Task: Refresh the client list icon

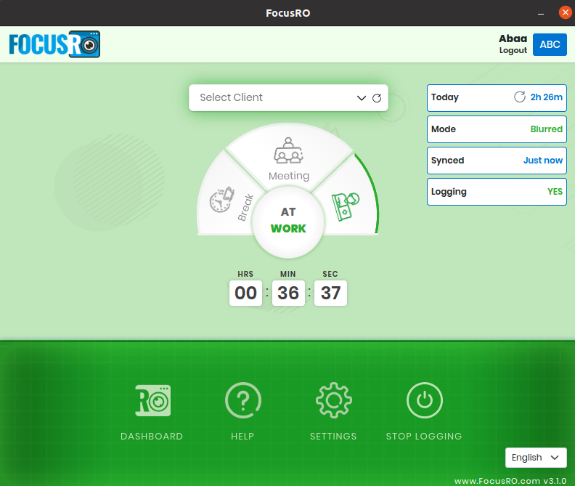Action: tap(377, 98)
